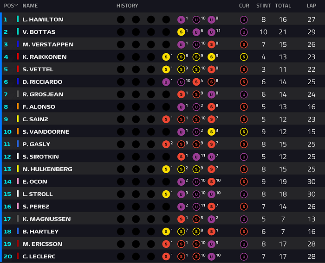The width and height of the screenshot is (325, 263).
Task: Click Vettel's red team color bar
Action: coord(18,69)
